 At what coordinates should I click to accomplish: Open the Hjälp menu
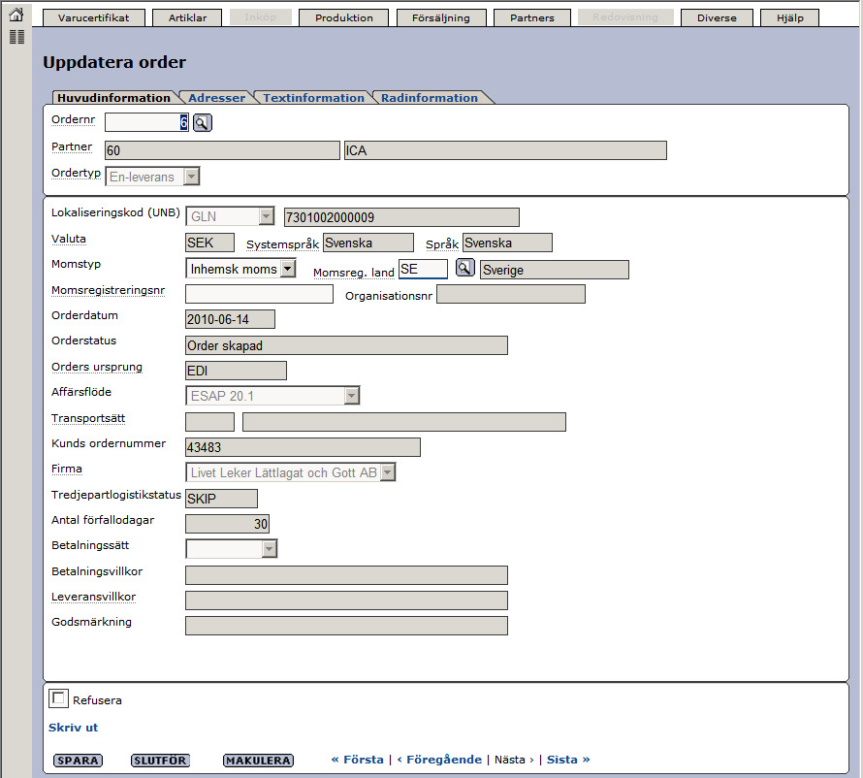point(790,17)
